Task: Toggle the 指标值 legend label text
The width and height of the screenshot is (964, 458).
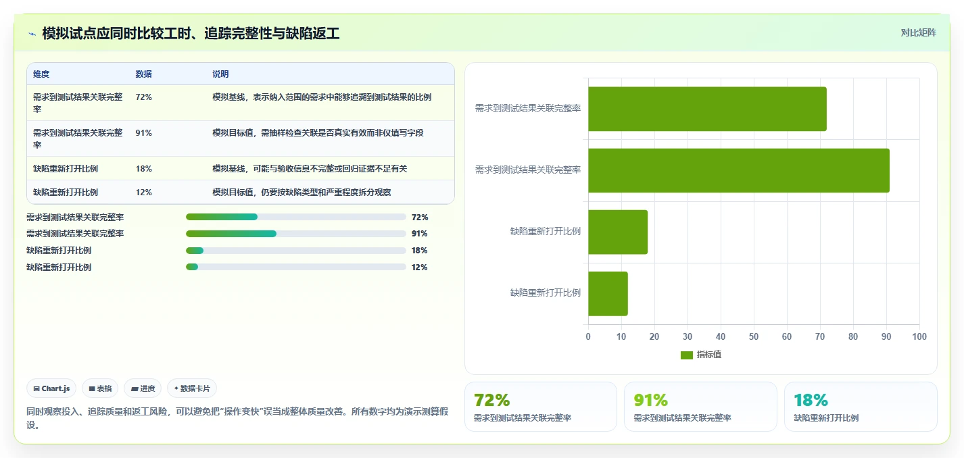Action: pyautogui.click(x=709, y=355)
